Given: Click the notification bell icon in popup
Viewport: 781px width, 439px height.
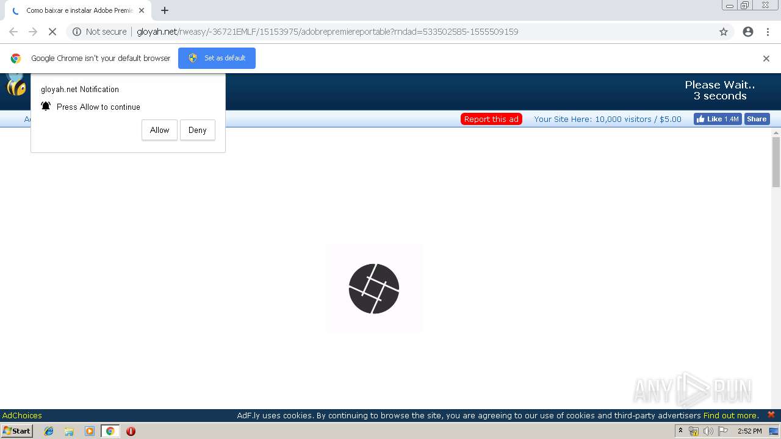Looking at the screenshot, I should [x=46, y=106].
